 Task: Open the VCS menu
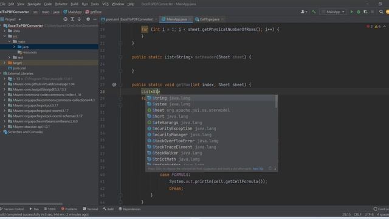click(x=105, y=4)
